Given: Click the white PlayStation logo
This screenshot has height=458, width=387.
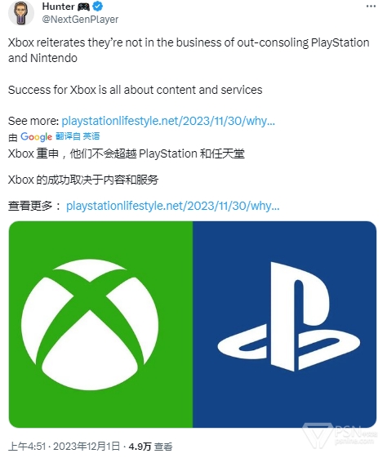Looking at the screenshot, I should 288,317.
